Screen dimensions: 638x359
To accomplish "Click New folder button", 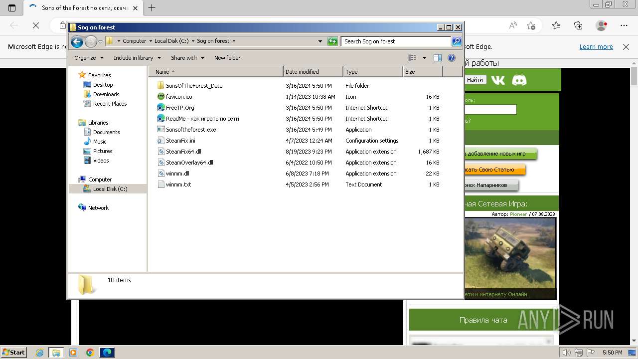I will pos(227,58).
